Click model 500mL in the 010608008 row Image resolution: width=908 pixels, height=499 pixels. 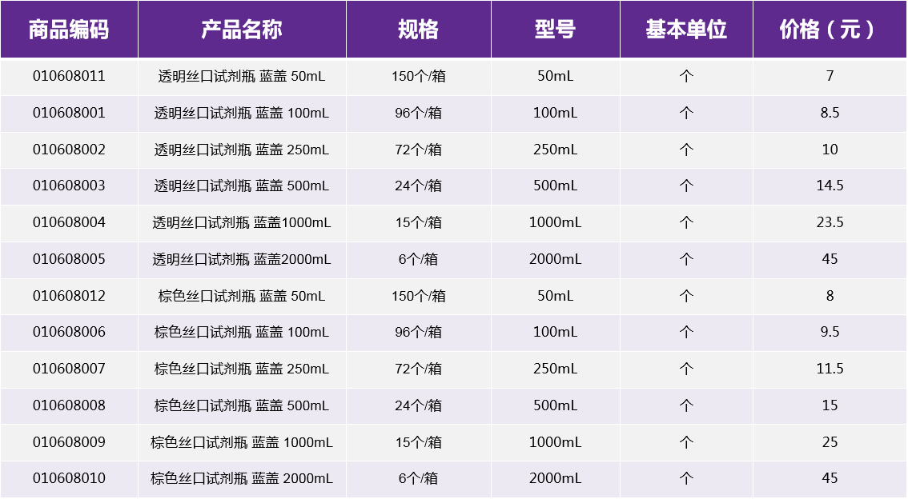tap(556, 405)
